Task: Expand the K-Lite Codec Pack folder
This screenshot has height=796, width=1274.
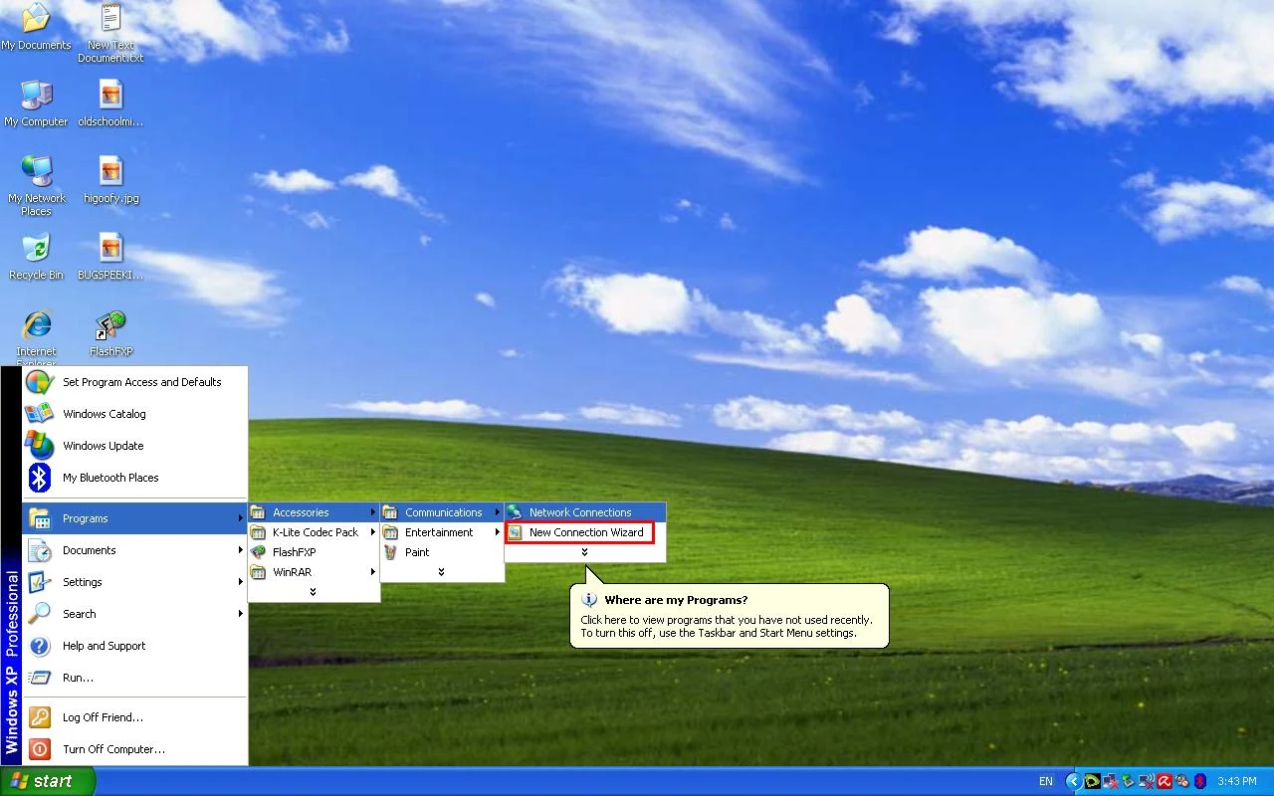Action: coord(314,532)
